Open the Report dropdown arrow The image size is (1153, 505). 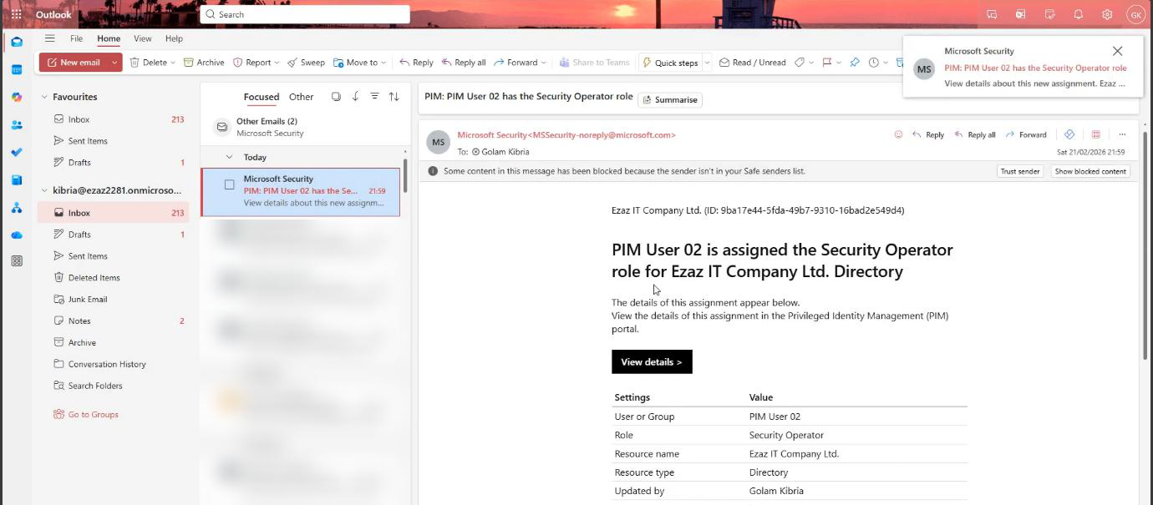(x=277, y=63)
